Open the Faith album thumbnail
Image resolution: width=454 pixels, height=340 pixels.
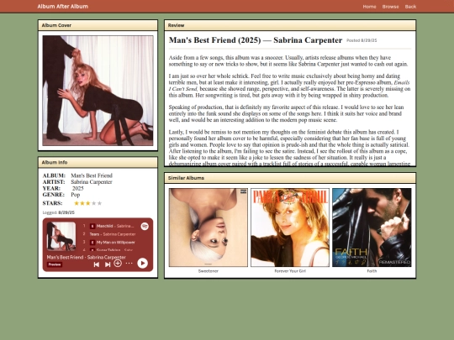tap(372, 228)
